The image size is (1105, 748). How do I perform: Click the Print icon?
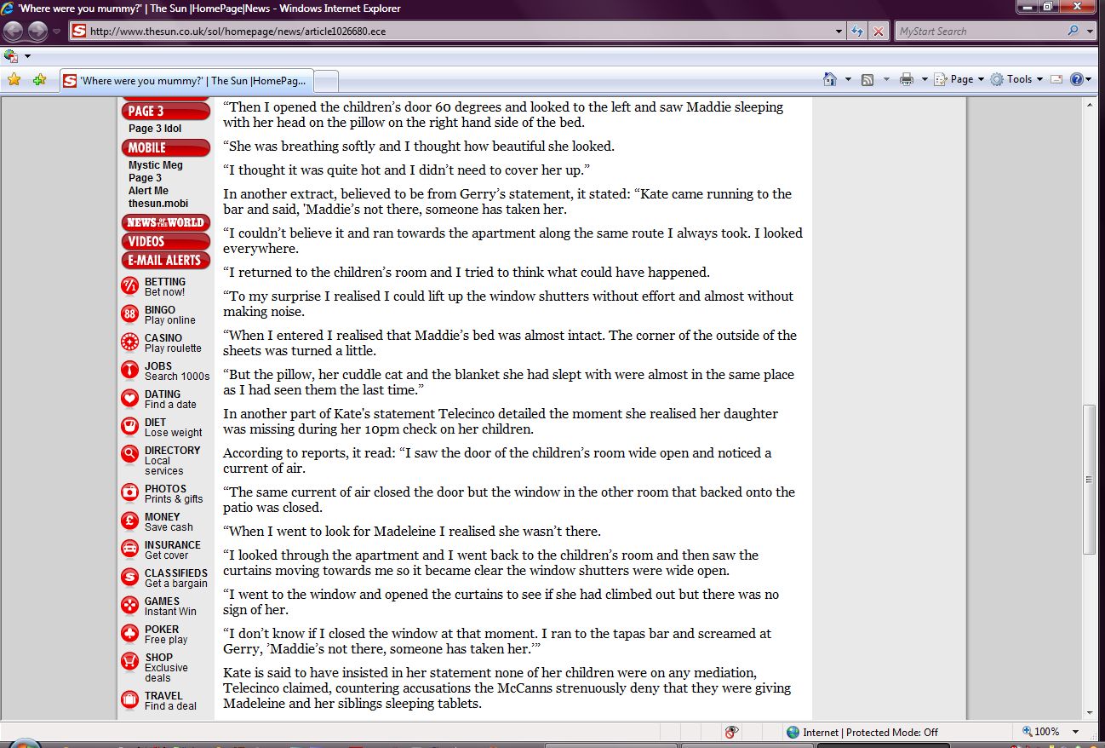[906, 79]
